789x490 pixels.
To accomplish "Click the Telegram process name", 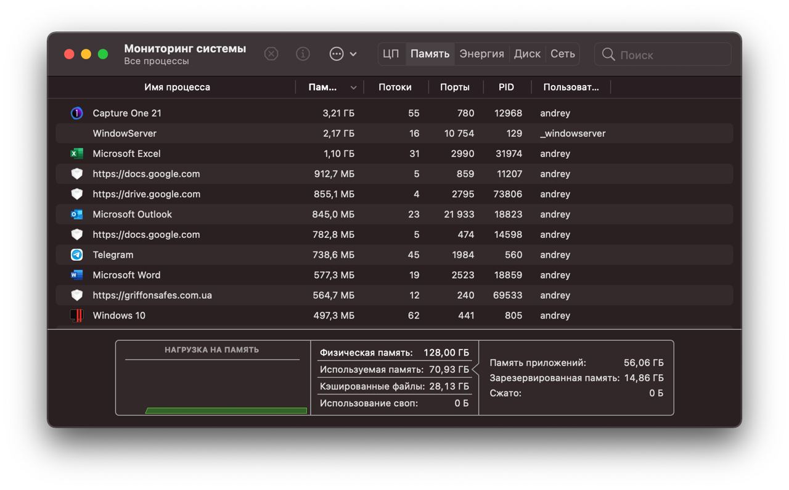I will click(x=113, y=255).
